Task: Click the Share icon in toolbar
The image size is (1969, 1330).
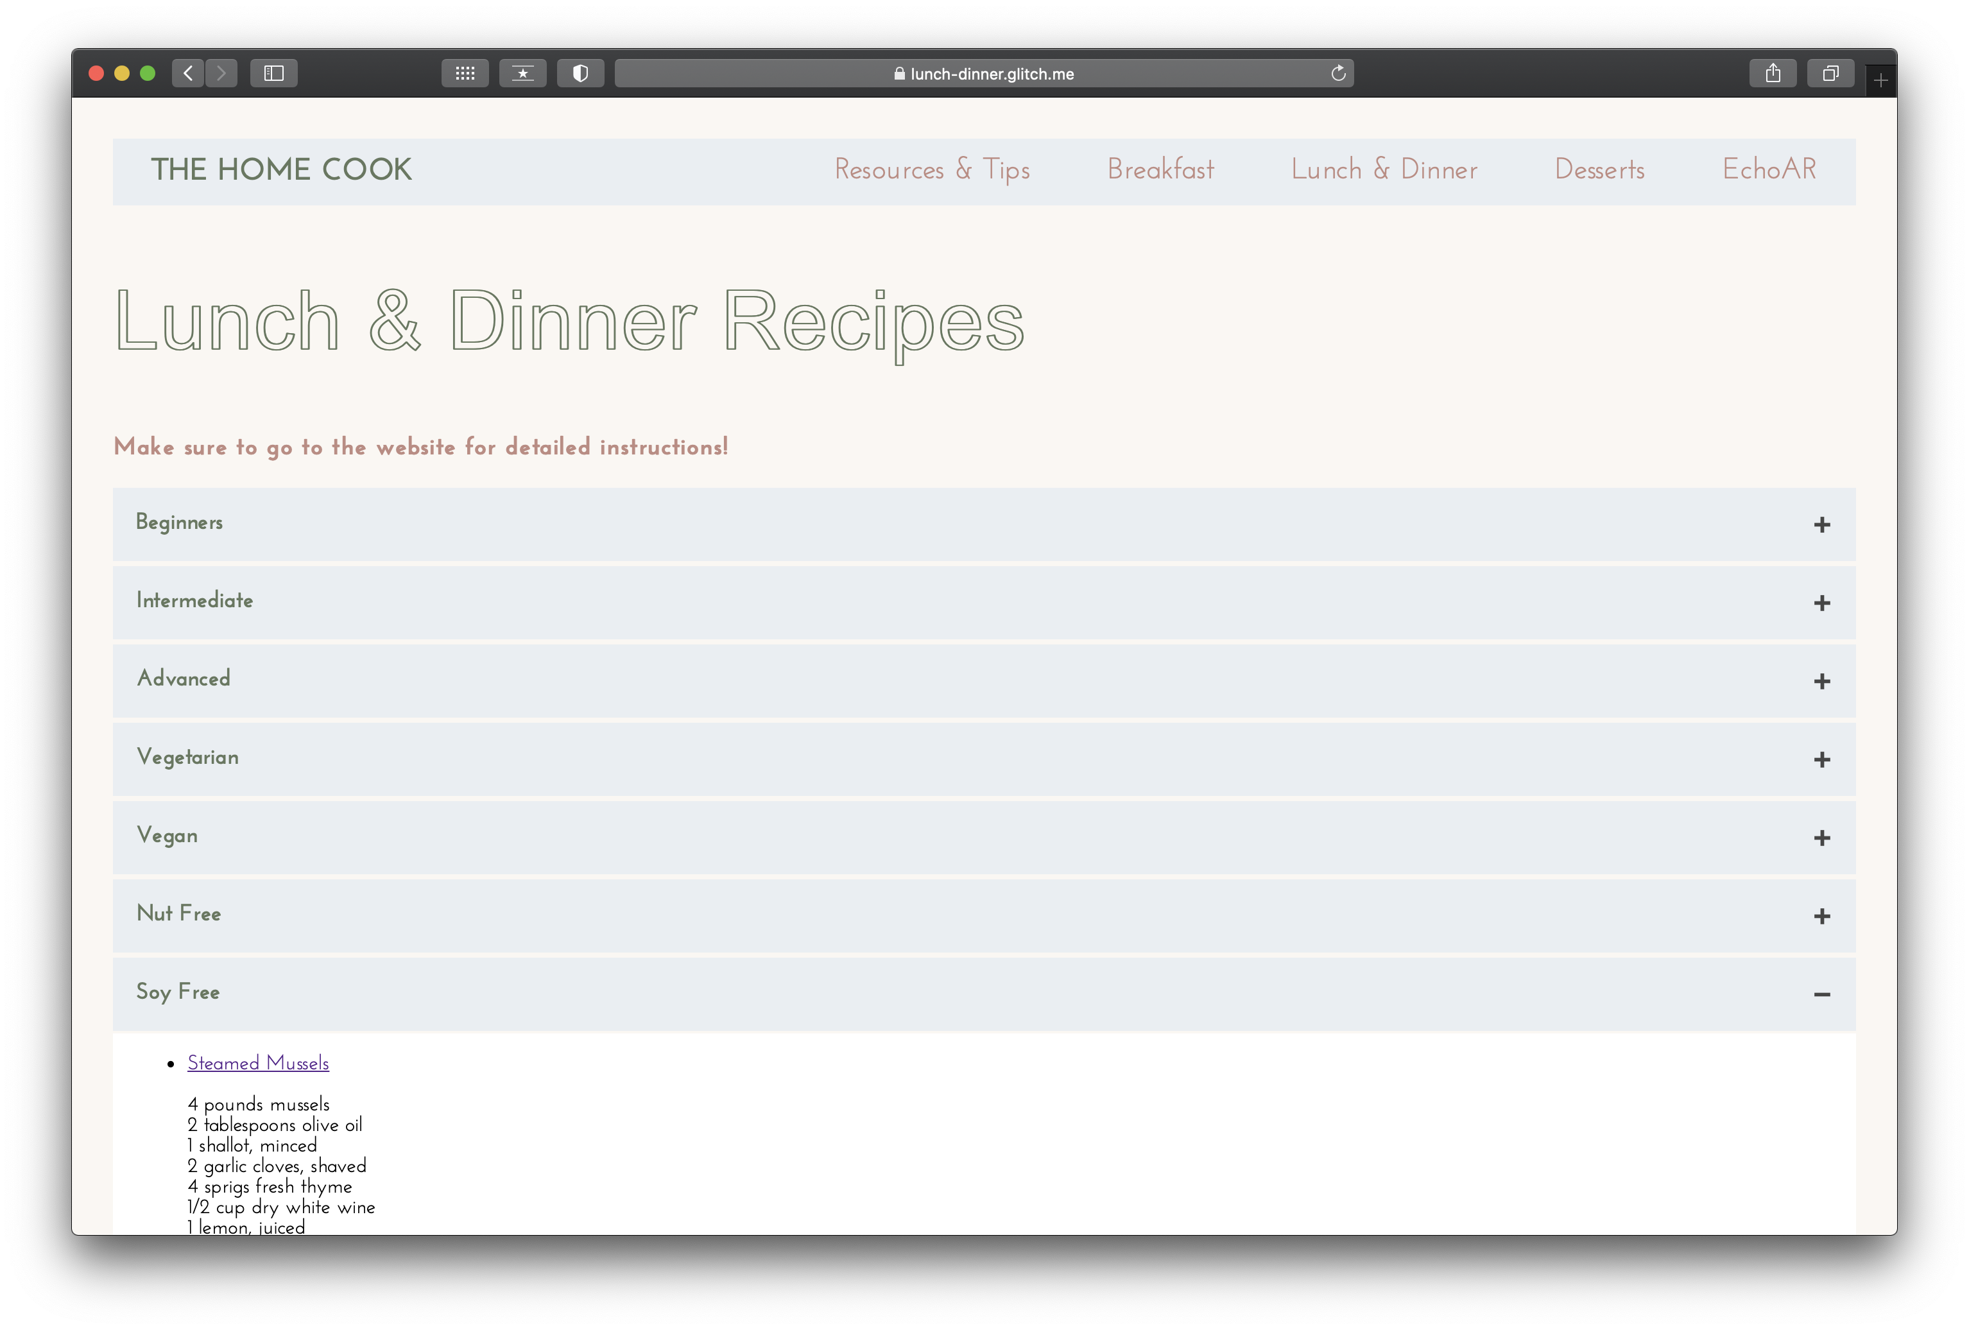Action: (1773, 73)
